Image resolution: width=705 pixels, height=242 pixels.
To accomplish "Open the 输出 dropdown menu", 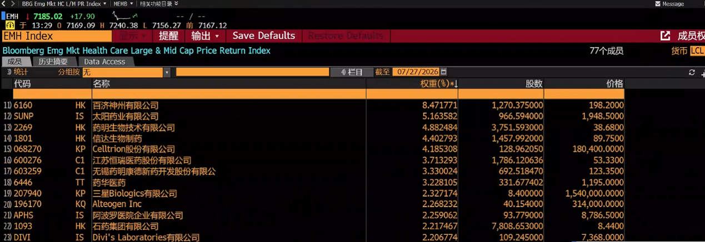I will pyautogui.click(x=205, y=36).
